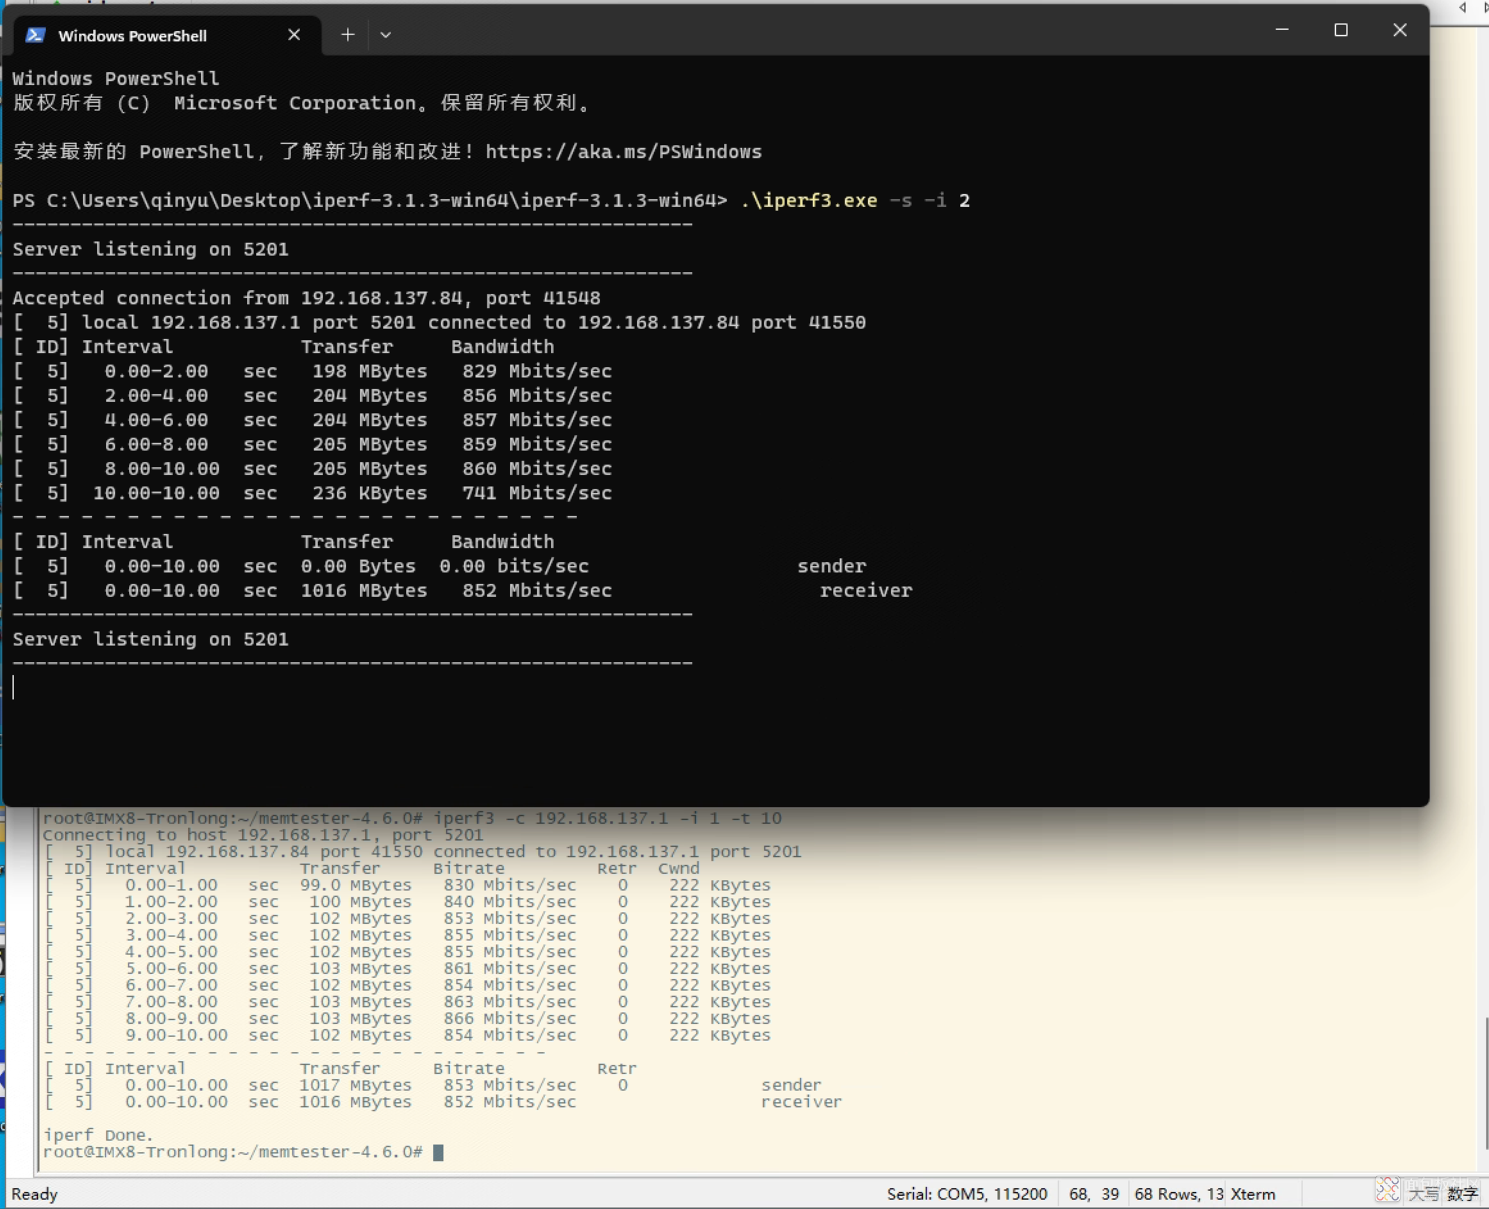Open a new terminal tab

pyautogui.click(x=348, y=34)
